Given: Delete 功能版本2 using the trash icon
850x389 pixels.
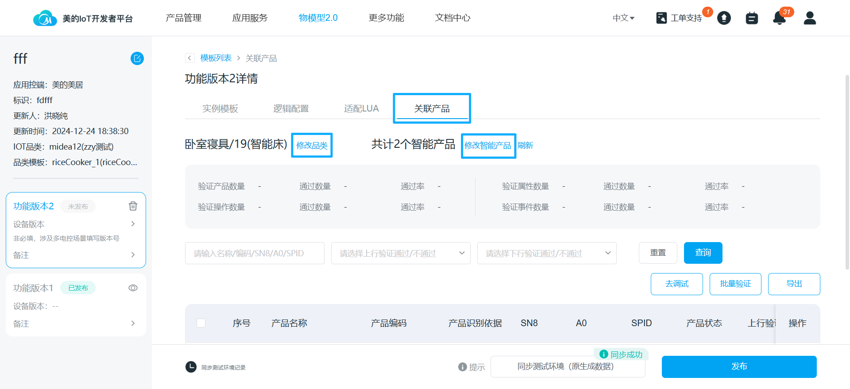Looking at the screenshot, I should coord(133,206).
